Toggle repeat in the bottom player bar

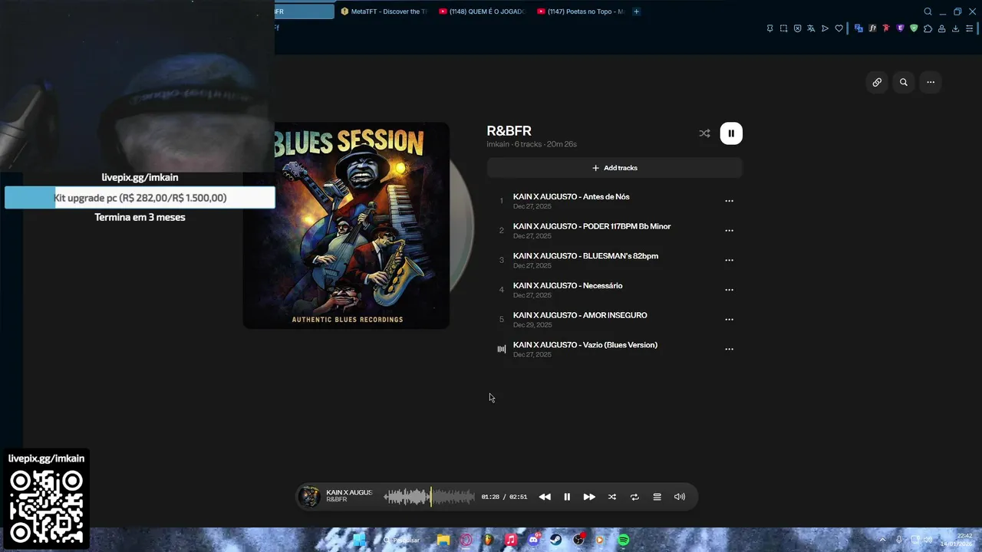point(634,497)
